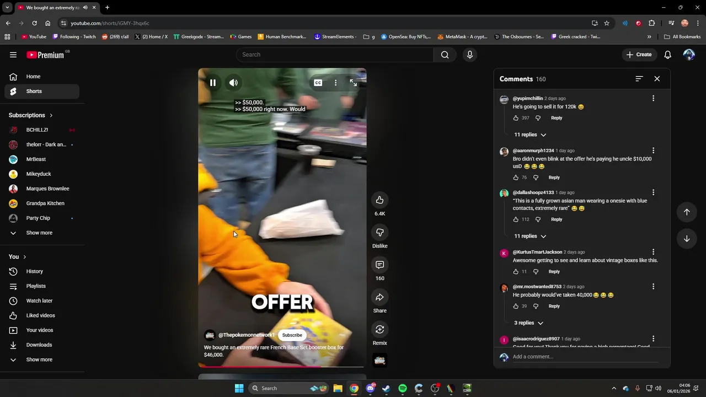Go to the previous Short with up arrow
The image size is (706, 397).
(687, 212)
